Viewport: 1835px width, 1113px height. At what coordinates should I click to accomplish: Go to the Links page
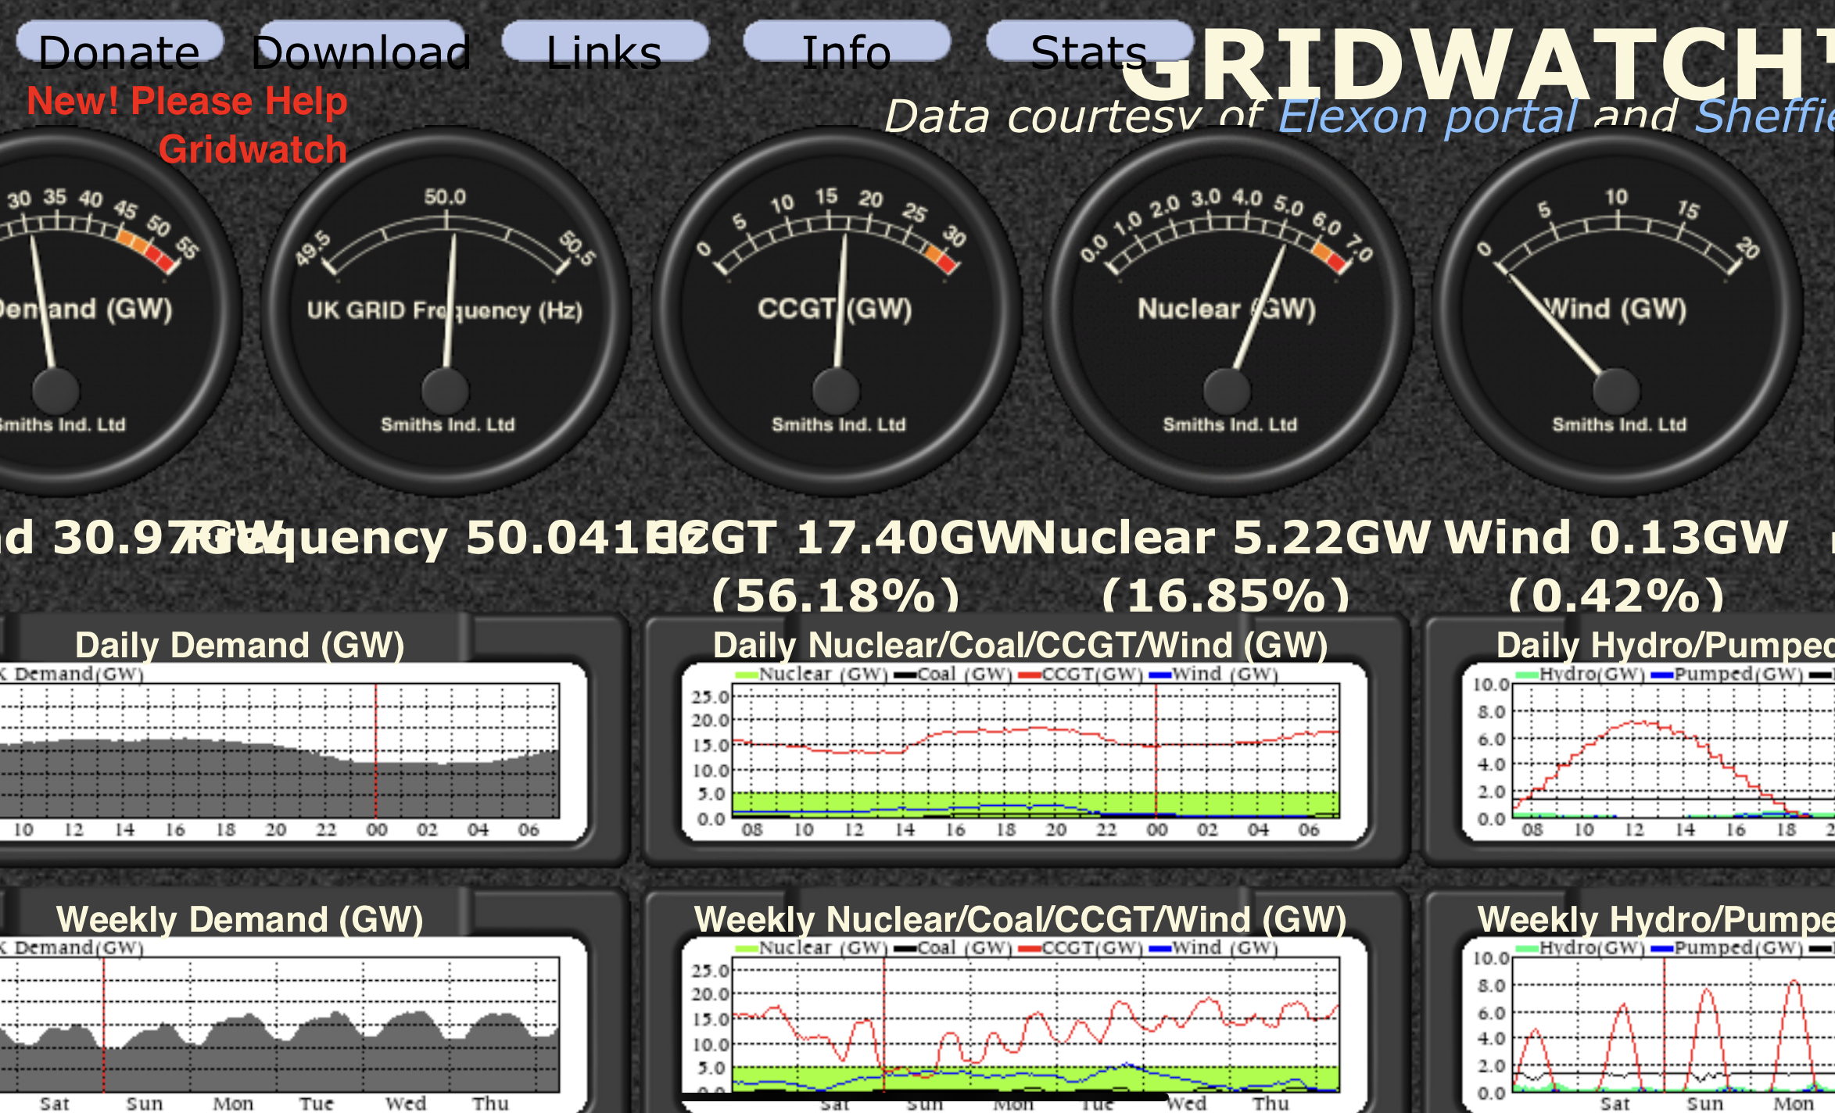click(605, 43)
